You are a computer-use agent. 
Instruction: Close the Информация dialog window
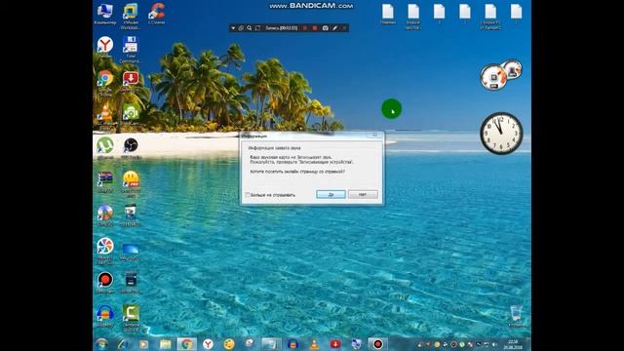(374, 135)
